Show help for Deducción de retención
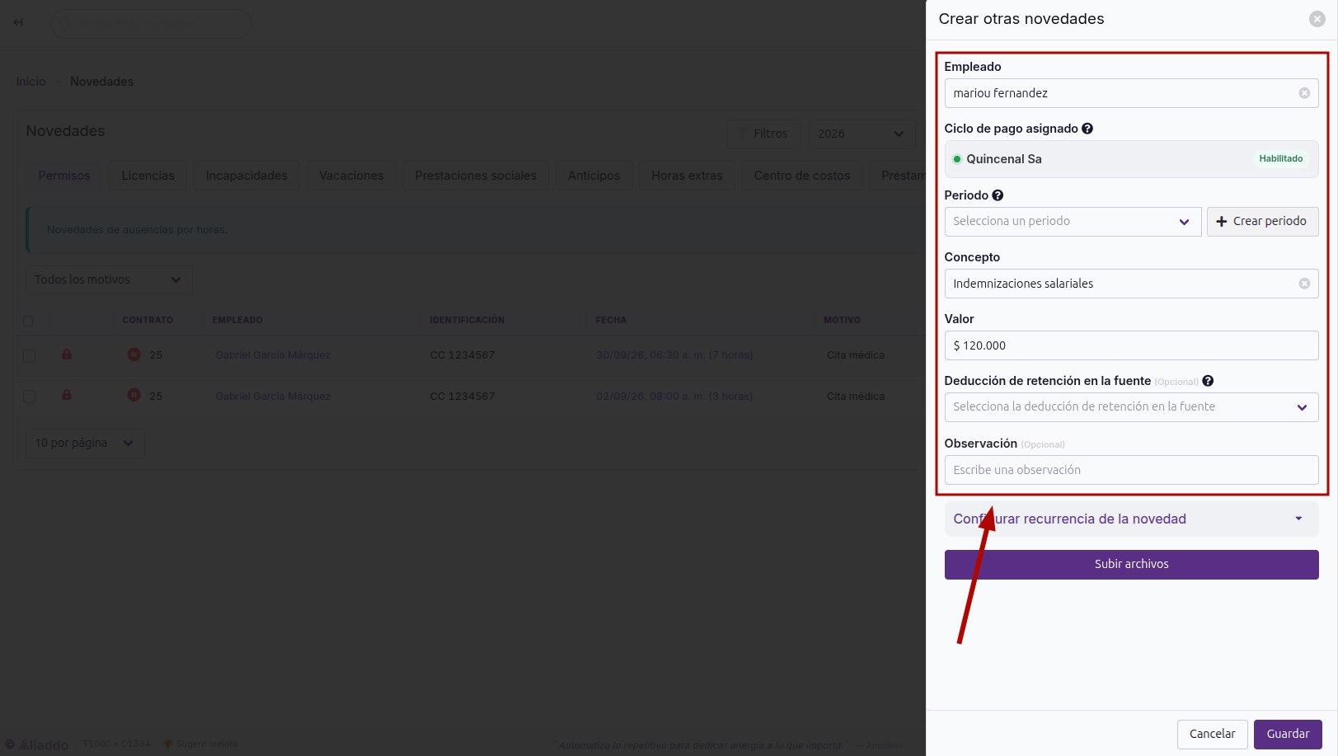This screenshot has width=1338, height=756. coord(1208,381)
